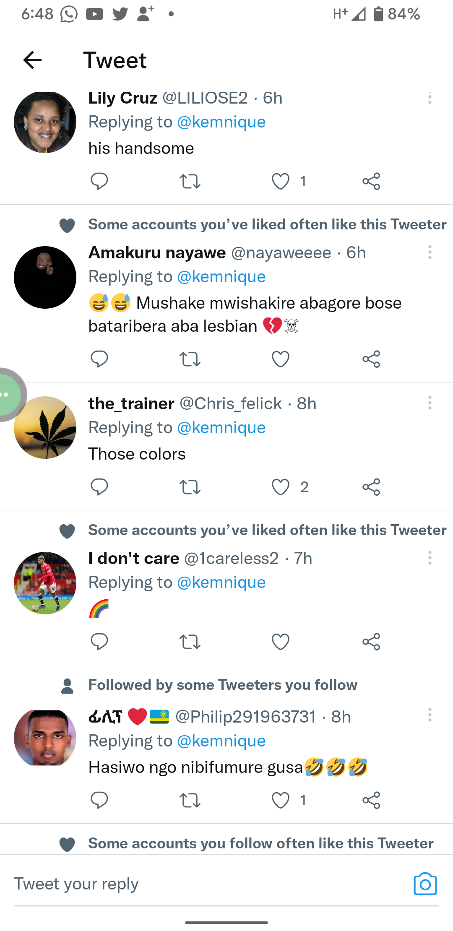Reply to the_trainer's tweet
Screen dimensions: 453x931
coord(99,487)
